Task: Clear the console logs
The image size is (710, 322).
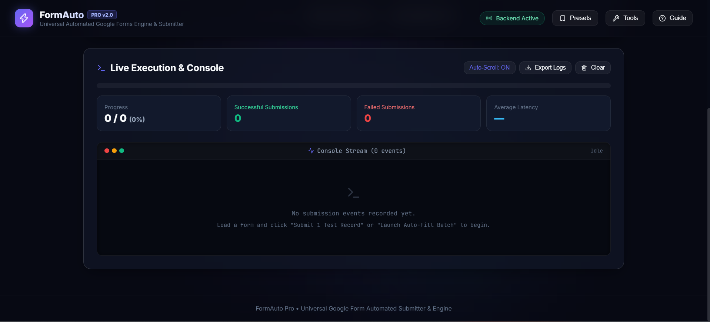Action: (593, 68)
